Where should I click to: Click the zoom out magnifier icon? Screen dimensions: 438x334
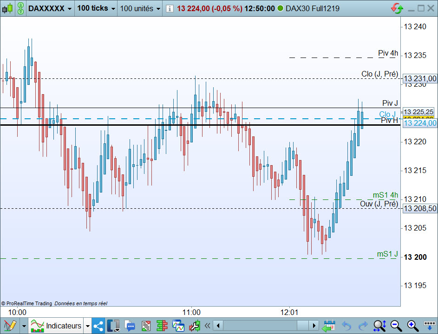click(x=396, y=326)
